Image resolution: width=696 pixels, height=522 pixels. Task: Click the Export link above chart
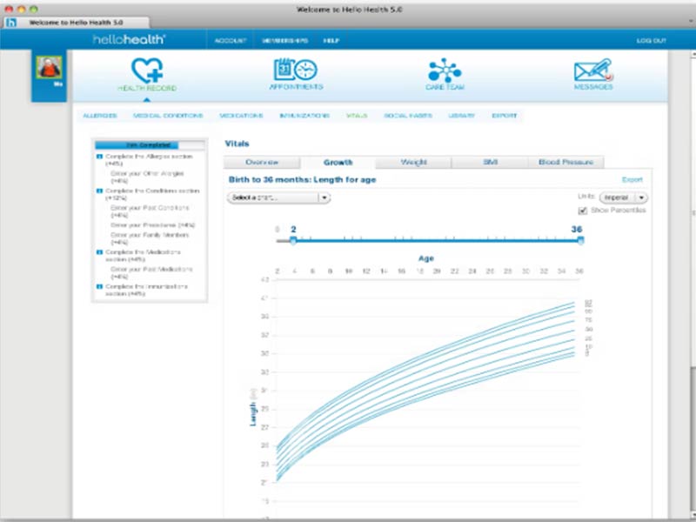click(632, 179)
